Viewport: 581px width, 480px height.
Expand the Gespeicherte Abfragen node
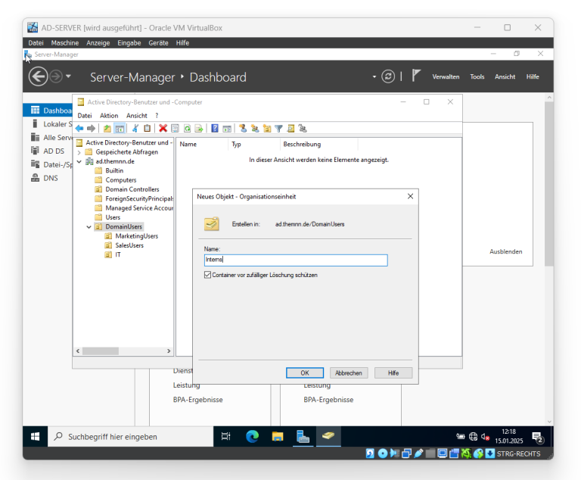click(79, 152)
